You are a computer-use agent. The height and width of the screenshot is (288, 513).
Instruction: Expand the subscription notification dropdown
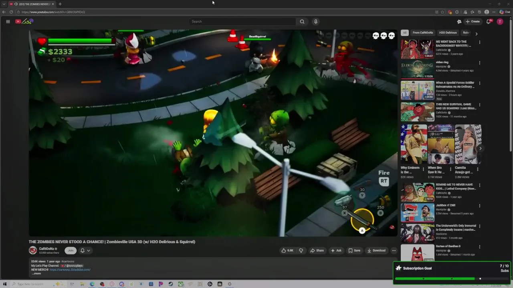click(x=85, y=250)
